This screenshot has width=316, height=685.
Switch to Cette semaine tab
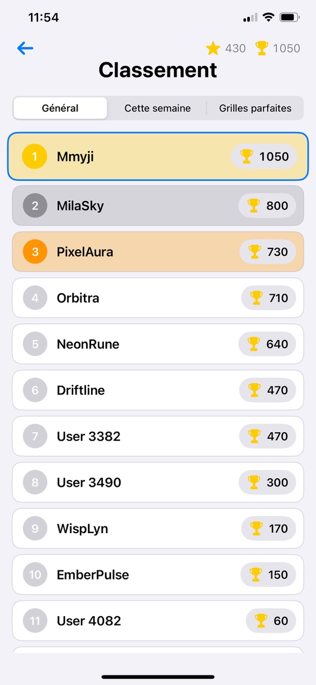click(157, 108)
